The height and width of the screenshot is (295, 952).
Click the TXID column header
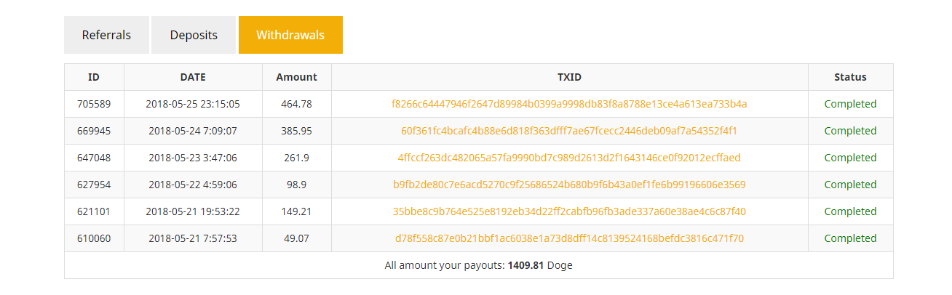[x=569, y=77]
